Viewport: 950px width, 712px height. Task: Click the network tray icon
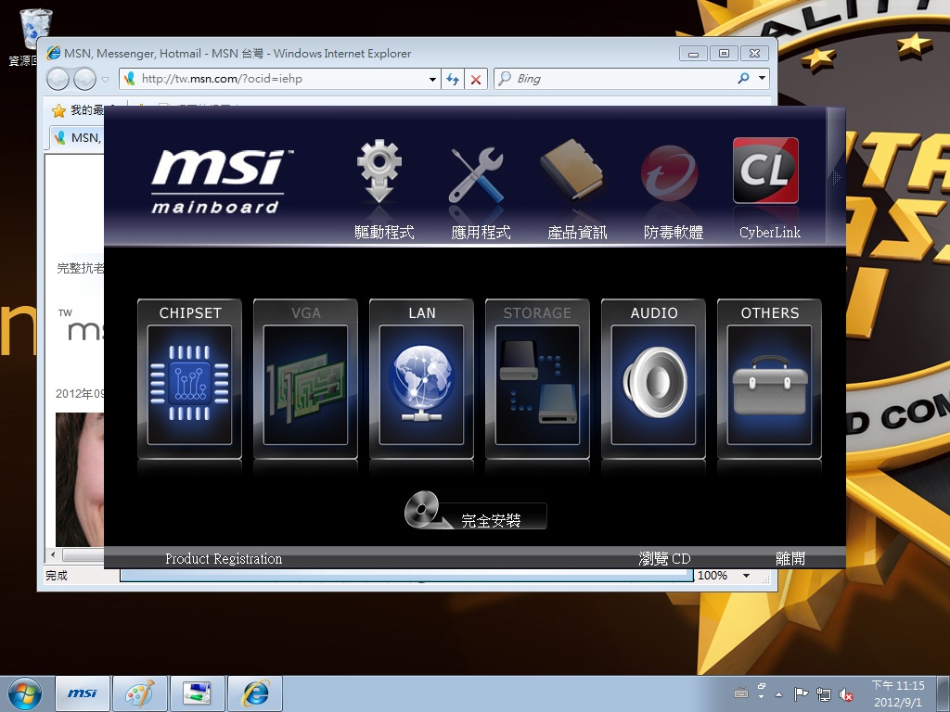(x=824, y=693)
